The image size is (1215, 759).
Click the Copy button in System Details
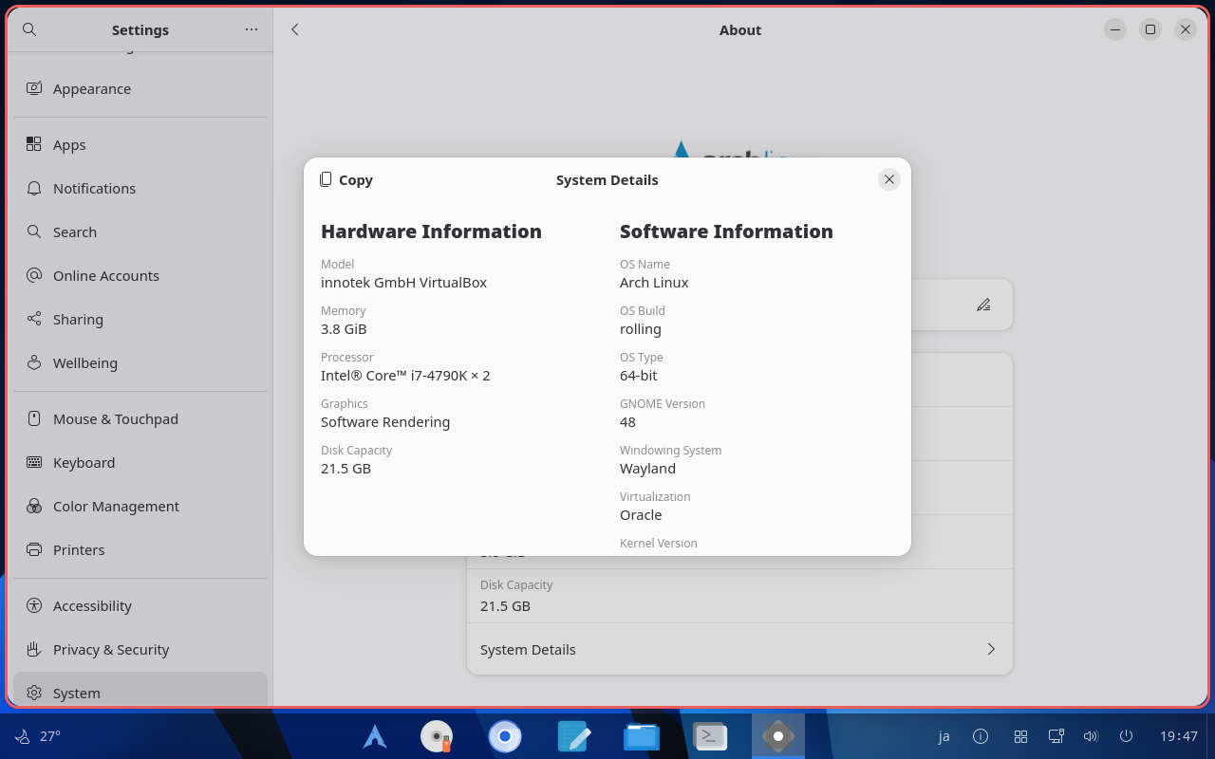pyautogui.click(x=346, y=179)
